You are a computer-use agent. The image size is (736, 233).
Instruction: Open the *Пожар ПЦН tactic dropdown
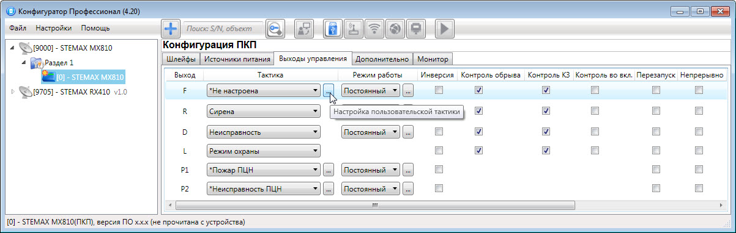[264, 170]
